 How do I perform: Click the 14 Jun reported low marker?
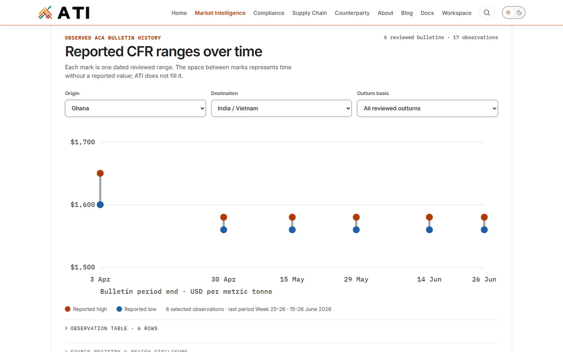coord(429,230)
